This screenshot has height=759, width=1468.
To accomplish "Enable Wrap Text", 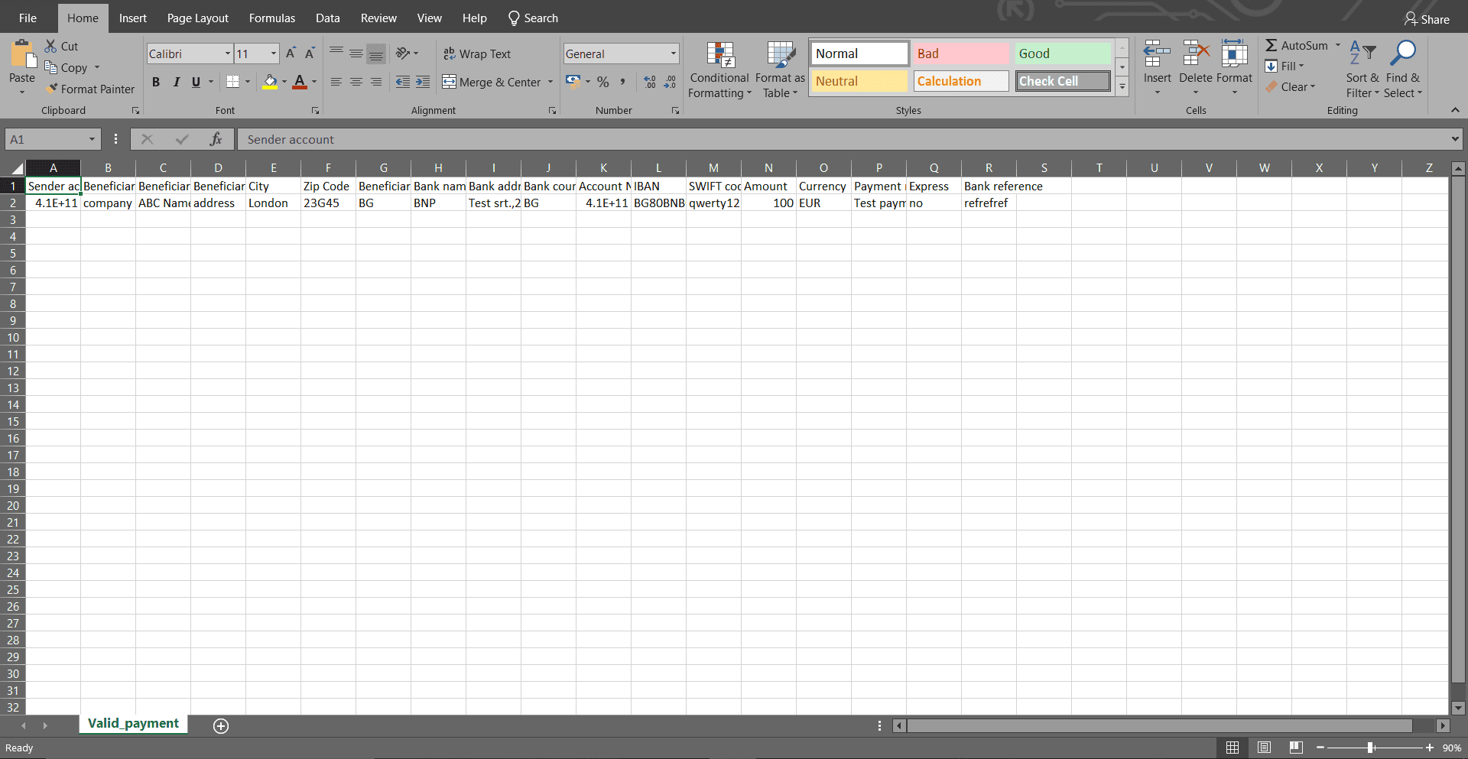I will point(477,54).
